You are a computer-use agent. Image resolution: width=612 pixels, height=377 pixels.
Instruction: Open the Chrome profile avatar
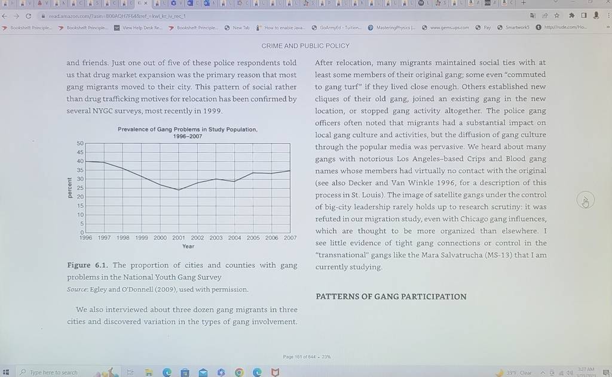click(x=596, y=15)
